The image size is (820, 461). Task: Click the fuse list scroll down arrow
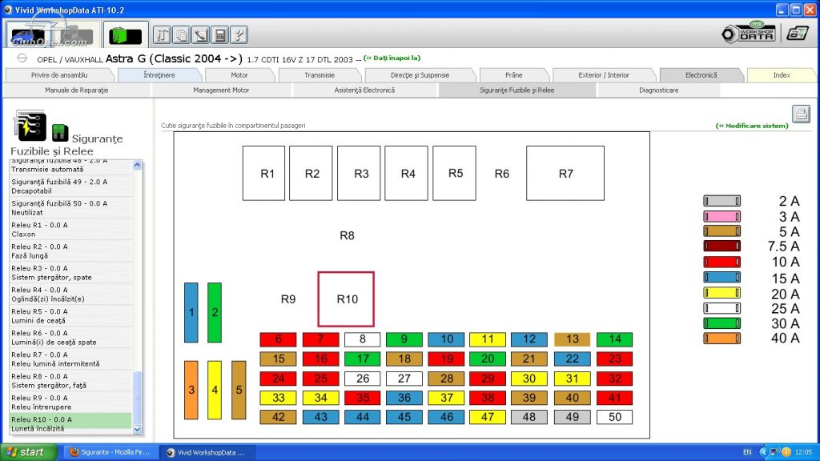point(137,429)
